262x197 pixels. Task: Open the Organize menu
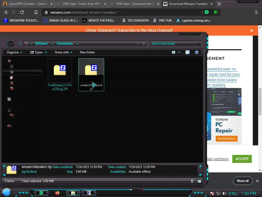click(x=14, y=52)
